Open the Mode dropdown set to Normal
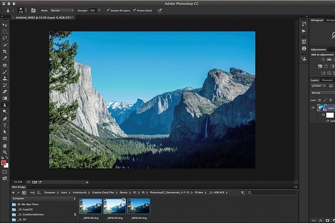 tap(62, 11)
